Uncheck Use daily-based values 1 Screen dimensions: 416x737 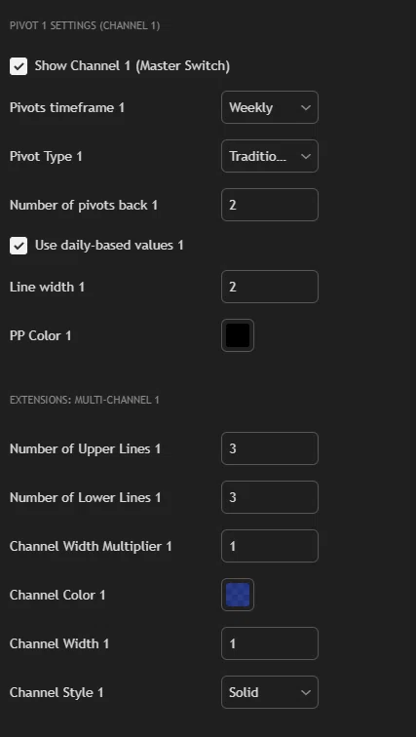[x=19, y=246]
